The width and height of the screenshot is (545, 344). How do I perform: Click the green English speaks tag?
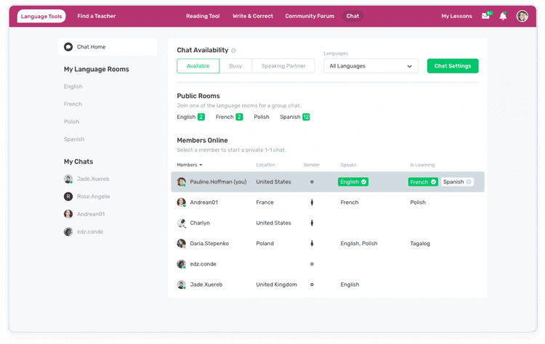[x=353, y=182]
